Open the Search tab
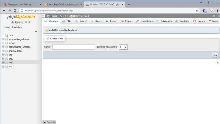Viewport: 220px width, 124px height. coord(81,21)
